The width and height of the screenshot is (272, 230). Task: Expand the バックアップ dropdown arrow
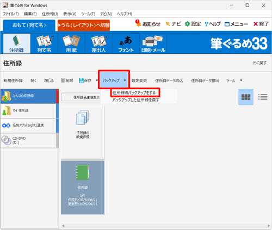(x=125, y=80)
